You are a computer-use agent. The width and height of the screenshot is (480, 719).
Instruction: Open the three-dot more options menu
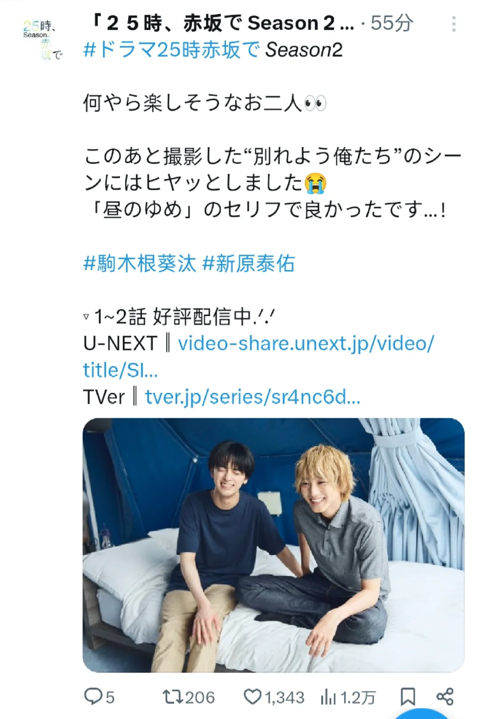click(453, 24)
